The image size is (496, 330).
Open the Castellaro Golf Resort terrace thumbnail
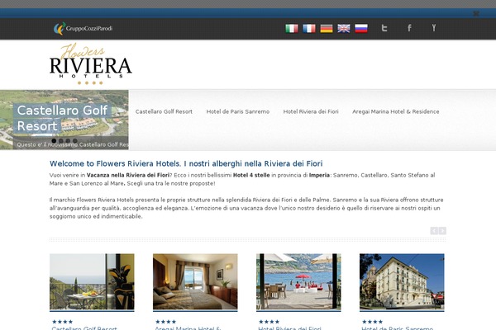point(92,281)
